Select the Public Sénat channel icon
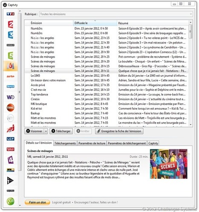The width and height of the screenshot is (199, 212). (x=11, y=149)
